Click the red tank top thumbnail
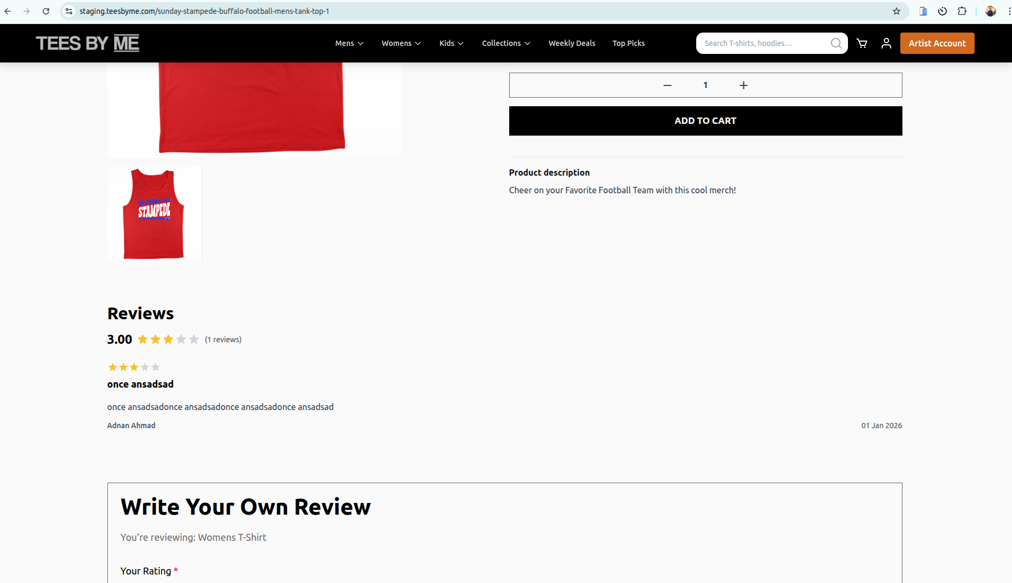Image resolution: width=1012 pixels, height=583 pixels. click(x=154, y=213)
